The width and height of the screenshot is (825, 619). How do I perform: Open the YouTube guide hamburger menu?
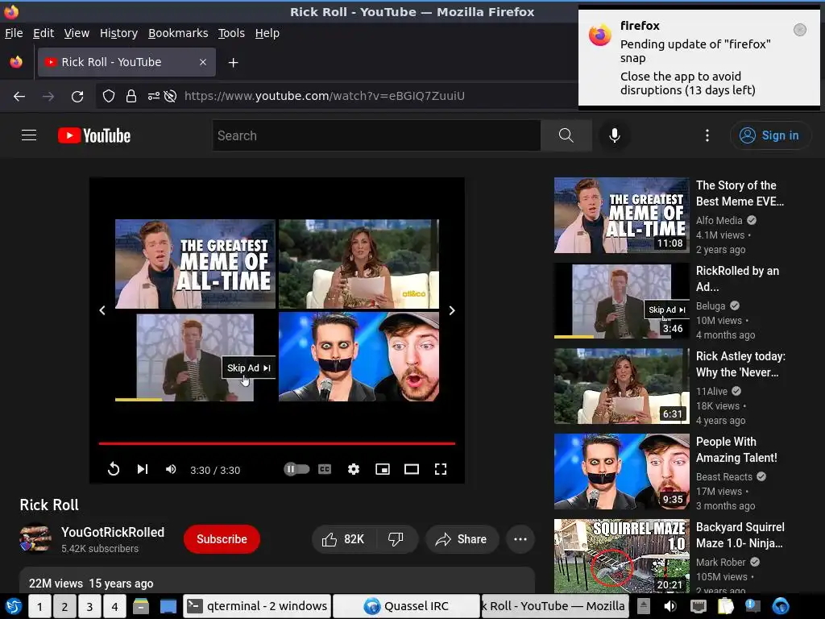coord(29,135)
